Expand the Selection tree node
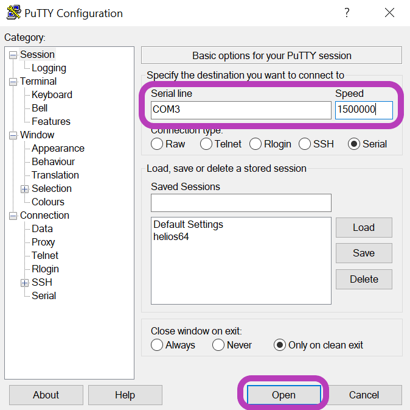The image size is (410, 410). [24, 189]
